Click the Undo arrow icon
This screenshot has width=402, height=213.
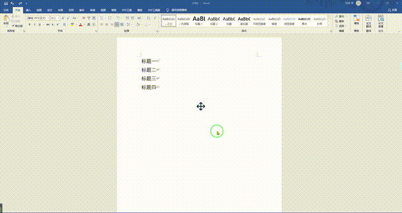12,3
